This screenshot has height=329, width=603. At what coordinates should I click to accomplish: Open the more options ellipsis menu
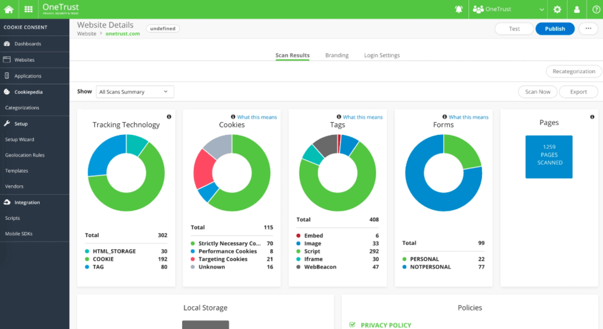coord(588,28)
